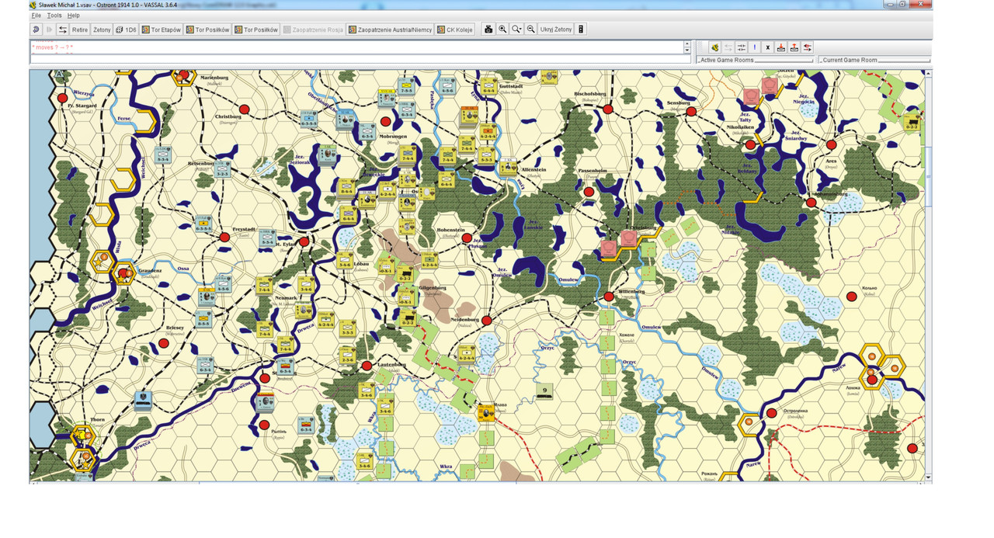Screen dimensions: 994x538
Task: Select the black counter north of Thorn
Action: pos(144,401)
